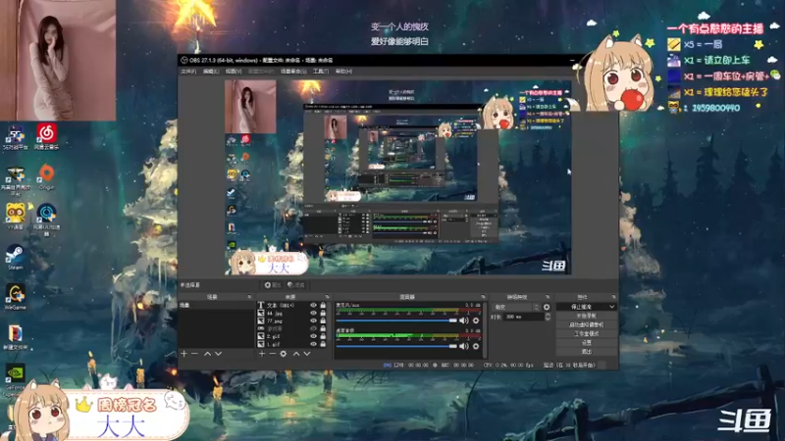Open OBS Settings from Controls
Screen dimensions: 785x441
[586, 342]
